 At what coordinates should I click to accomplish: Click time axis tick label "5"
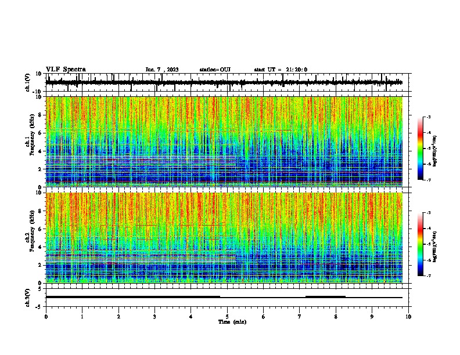click(x=227, y=317)
